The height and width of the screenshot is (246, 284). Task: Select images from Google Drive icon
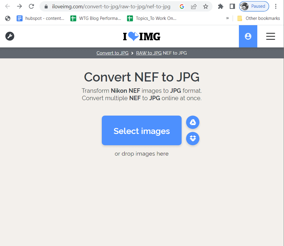pyautogui.click(x=193, y=122)
